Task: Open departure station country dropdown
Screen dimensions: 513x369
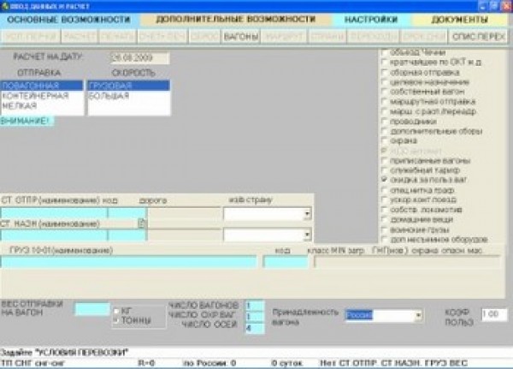Action: pos(307,214)
